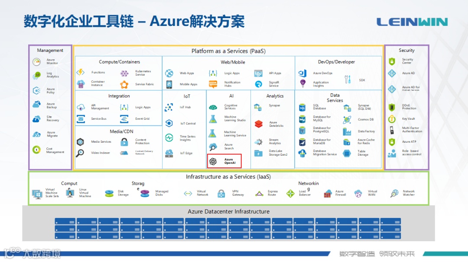Open the Data Lake Storage Gen2 icon
This screenshot has width=468, height=262.
tap(258, 153)
